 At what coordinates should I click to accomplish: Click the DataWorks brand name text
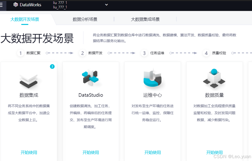(x=30, y=5)
